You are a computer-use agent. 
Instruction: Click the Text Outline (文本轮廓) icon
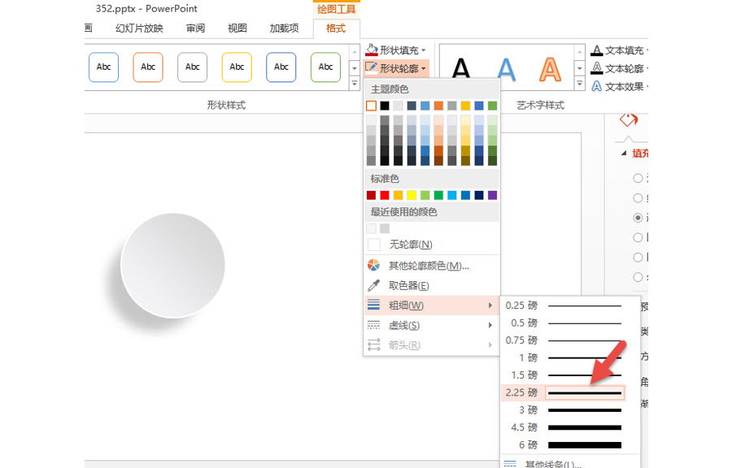click(596, 68)
